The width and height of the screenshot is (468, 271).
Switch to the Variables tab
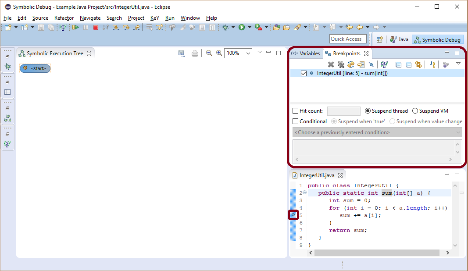point(306,53)
